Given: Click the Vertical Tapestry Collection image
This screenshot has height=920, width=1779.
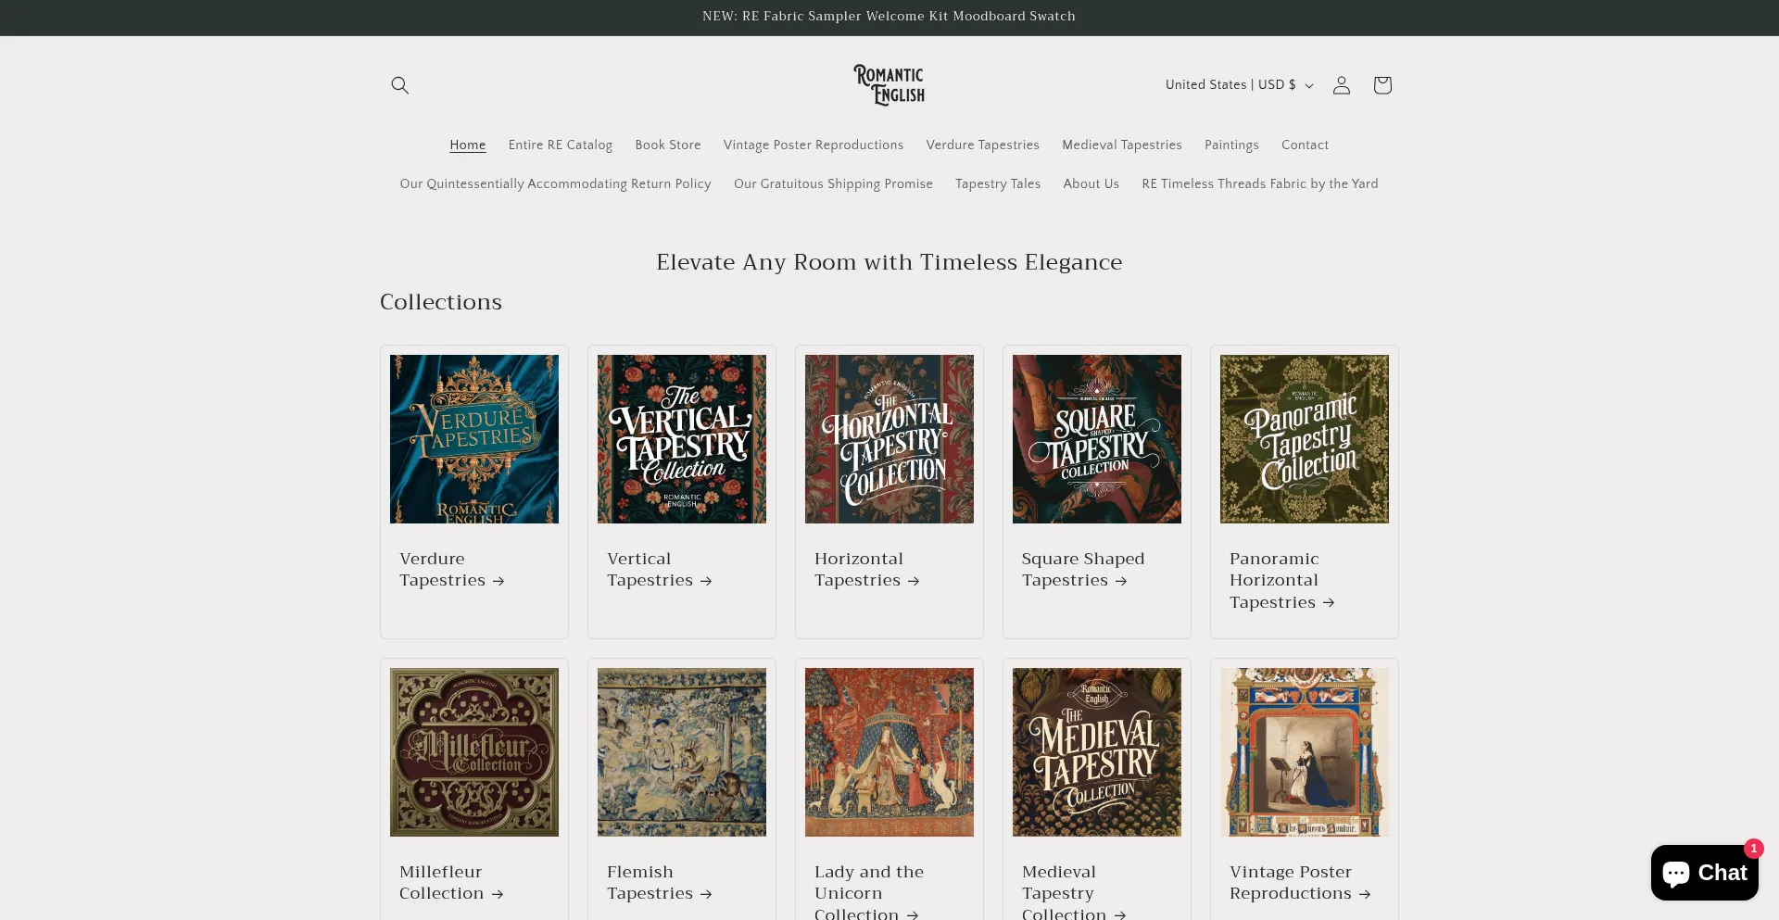Looking at the screenshot, I should click(682, 439).
